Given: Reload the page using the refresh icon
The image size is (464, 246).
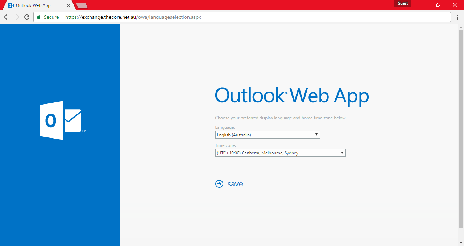Looking at the screenshot, I should (26, 17).
